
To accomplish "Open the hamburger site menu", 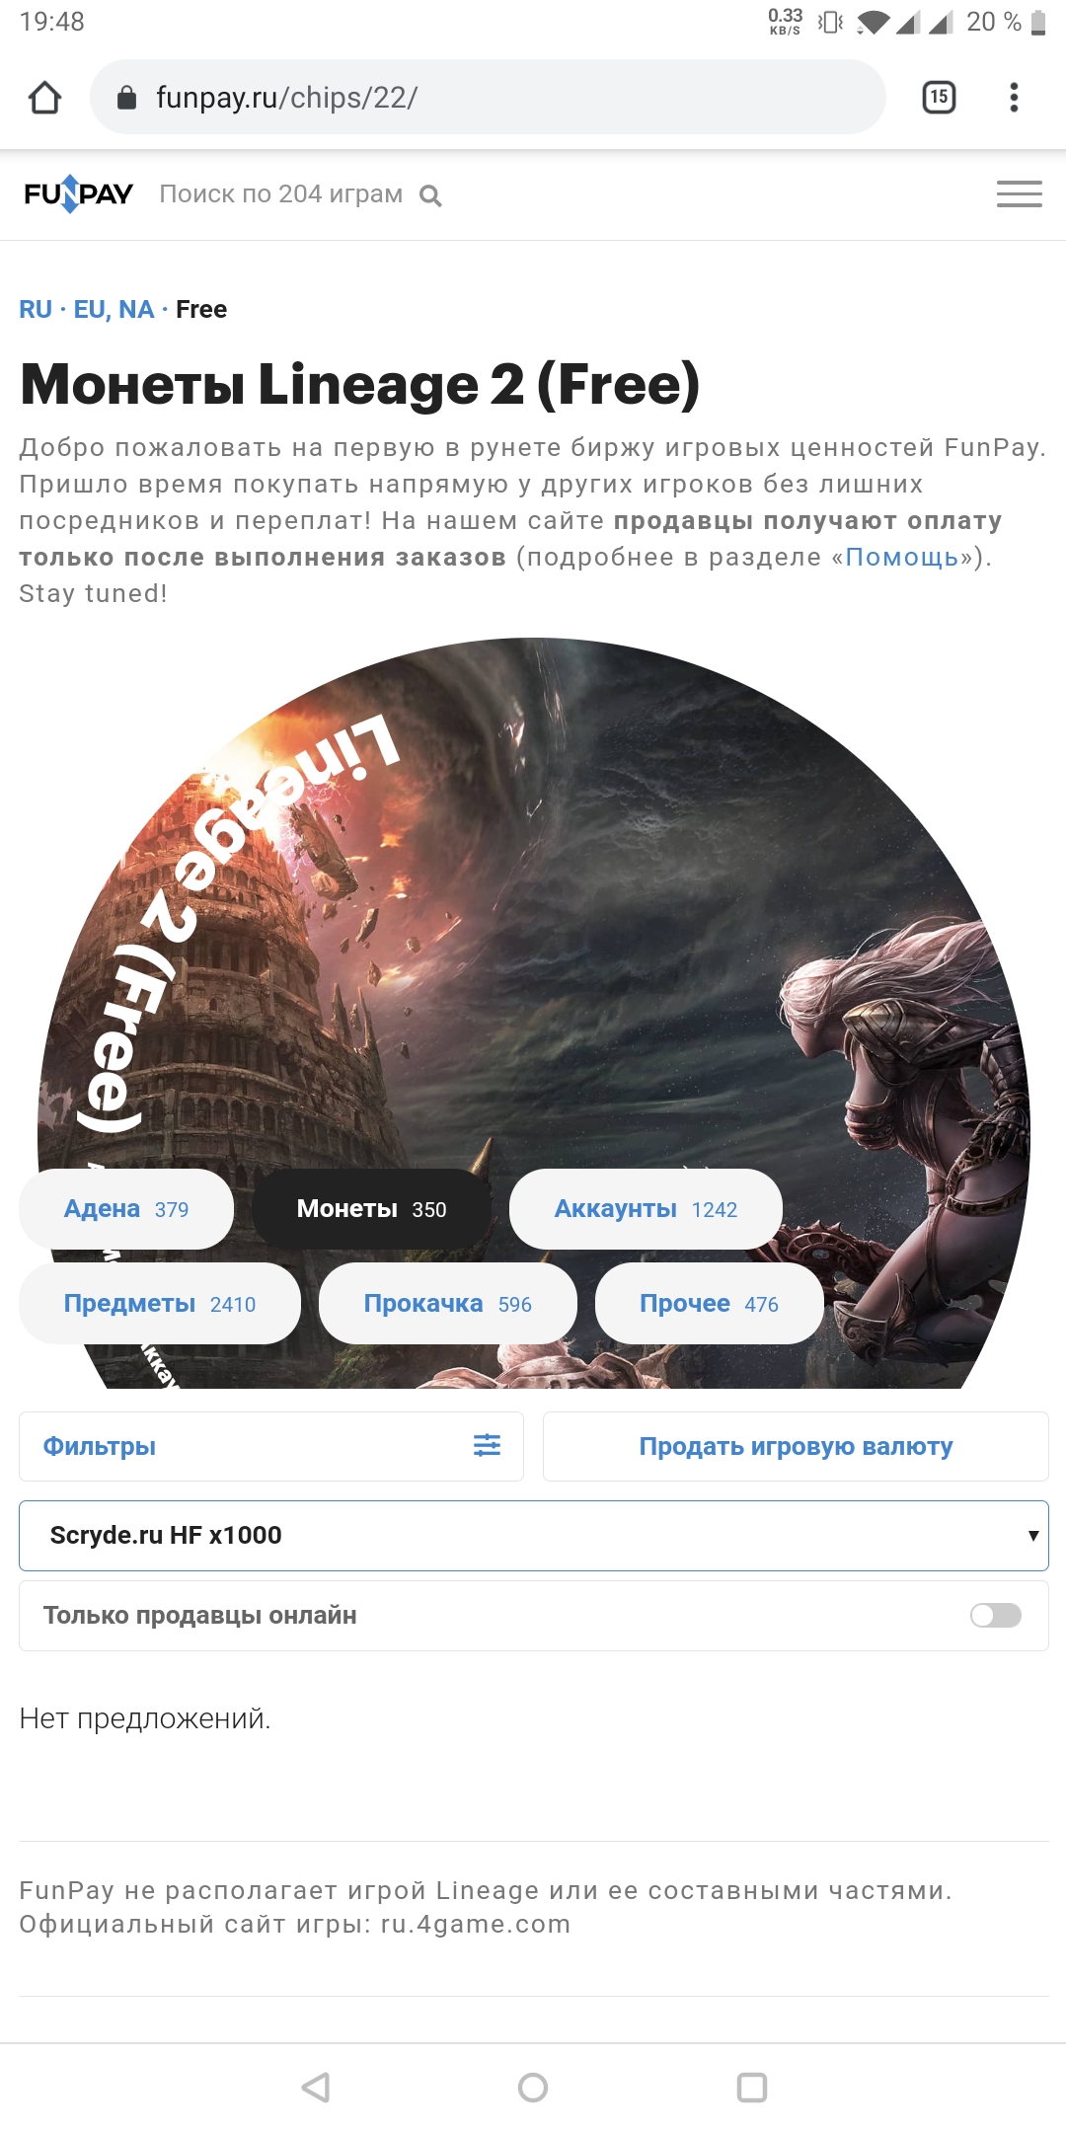I will pyautogui.click(x=1020, y=193).
